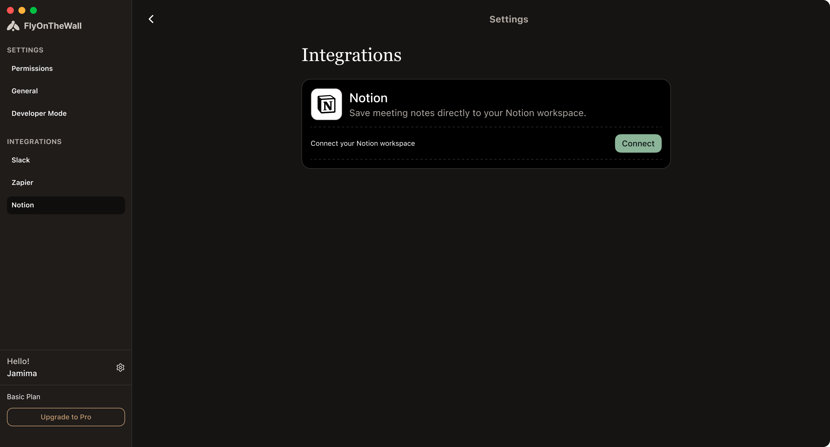This screenshot has height=447, width=830.
Task: Click the "Hello!" greeting text
Action: click(18, 361)
